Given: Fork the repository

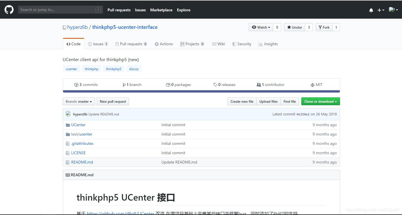Looking at the screenshot, I should pyautogui.click(x=324, y=27).
